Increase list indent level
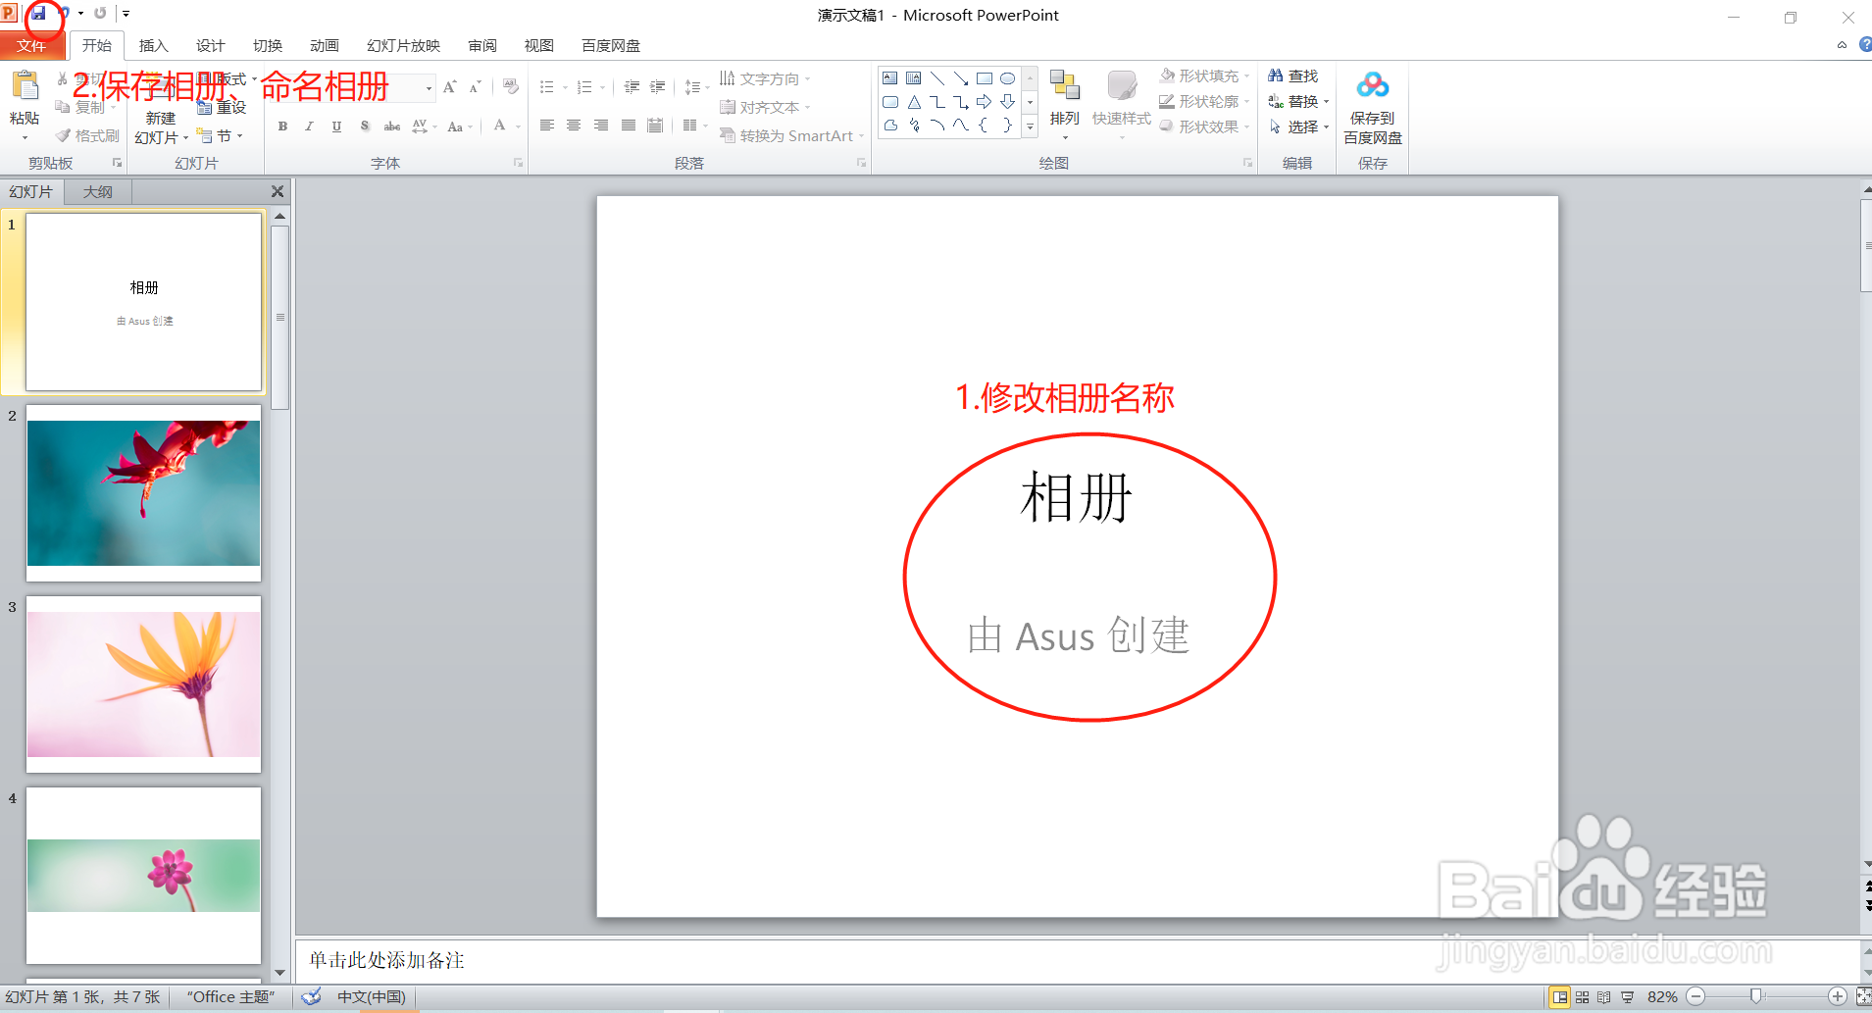The image size is (1872, 1013). pos(657,87)
